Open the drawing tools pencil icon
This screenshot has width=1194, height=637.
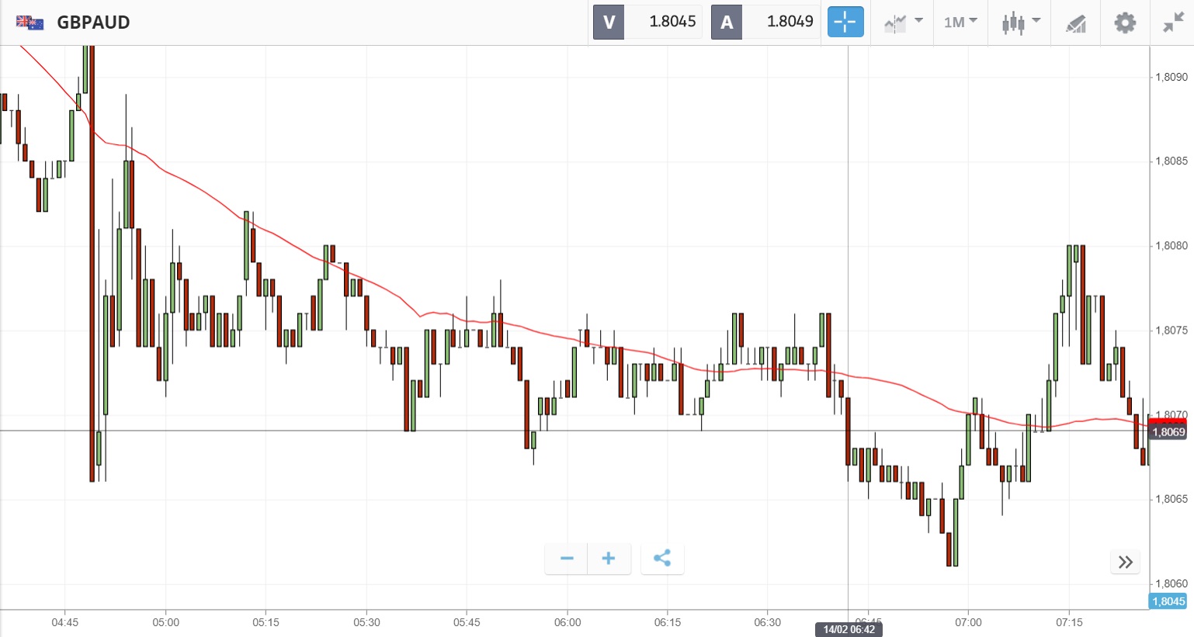click(1075, 23)
